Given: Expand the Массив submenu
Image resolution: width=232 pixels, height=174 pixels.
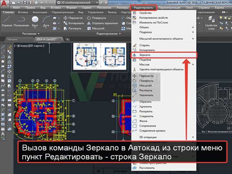Looking at the screenshot, I should 193,65.
